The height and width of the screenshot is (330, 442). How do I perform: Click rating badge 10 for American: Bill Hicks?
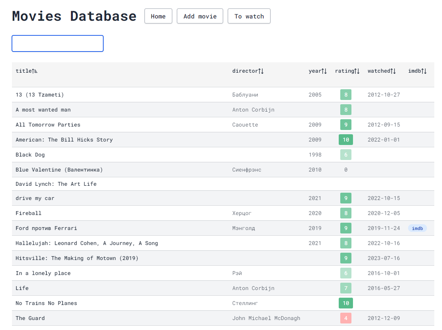point(346,140)
